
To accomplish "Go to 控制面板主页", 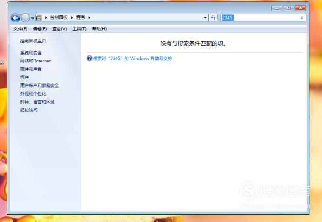I will [33, 41].
